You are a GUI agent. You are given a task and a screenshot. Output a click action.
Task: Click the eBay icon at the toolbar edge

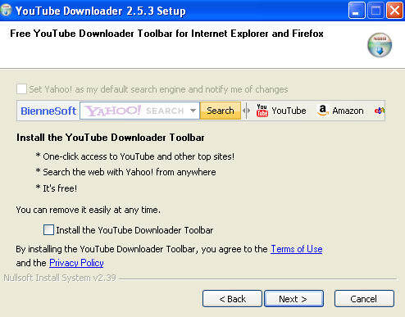click(x=380, y=111)
